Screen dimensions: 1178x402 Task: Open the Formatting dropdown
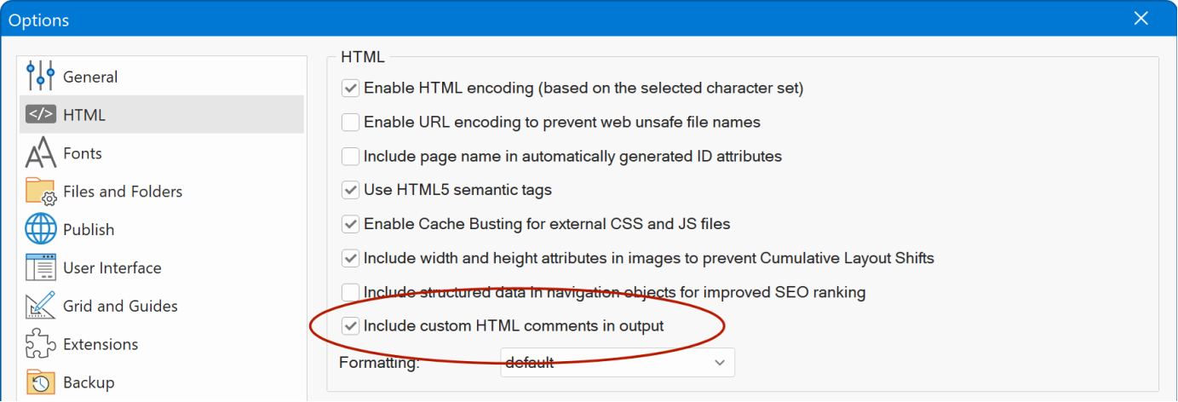[x=617, y=363]
